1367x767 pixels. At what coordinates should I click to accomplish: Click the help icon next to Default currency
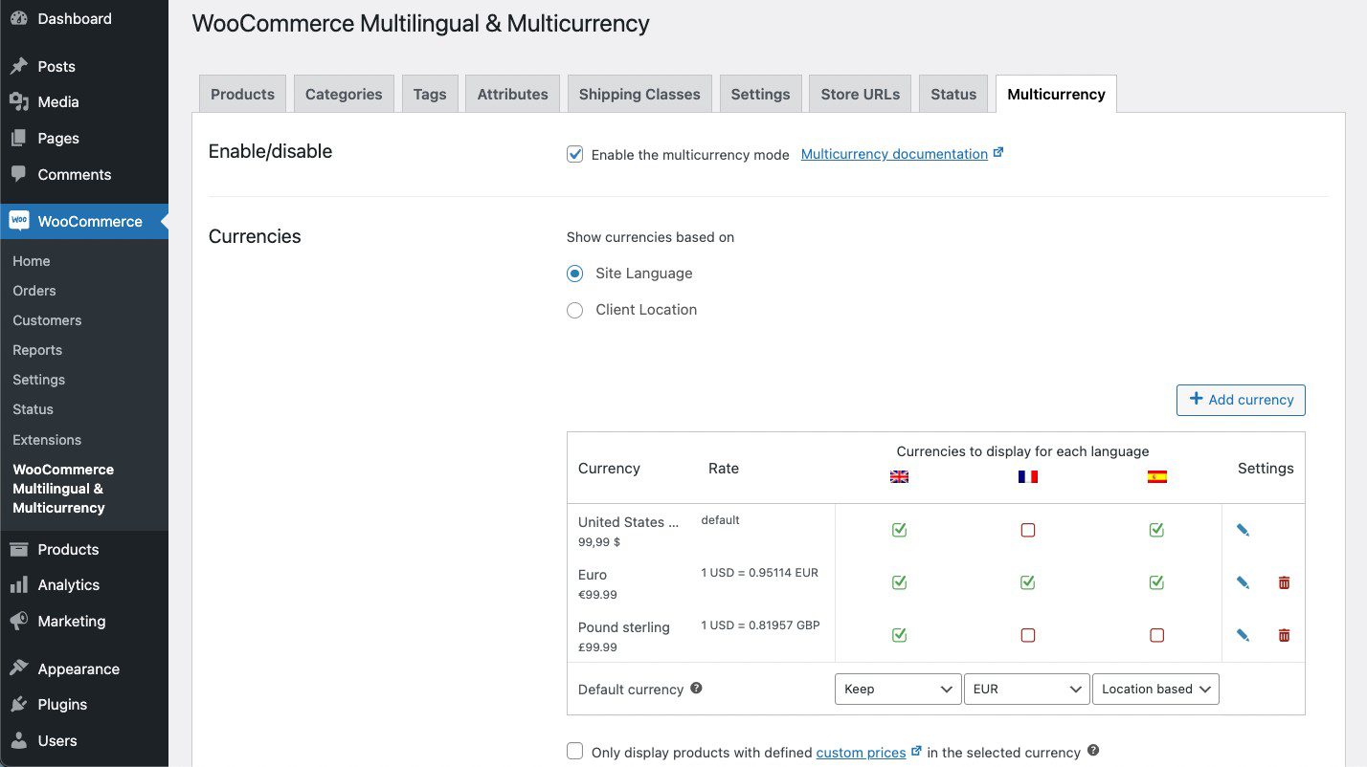[x=697, y=687]
